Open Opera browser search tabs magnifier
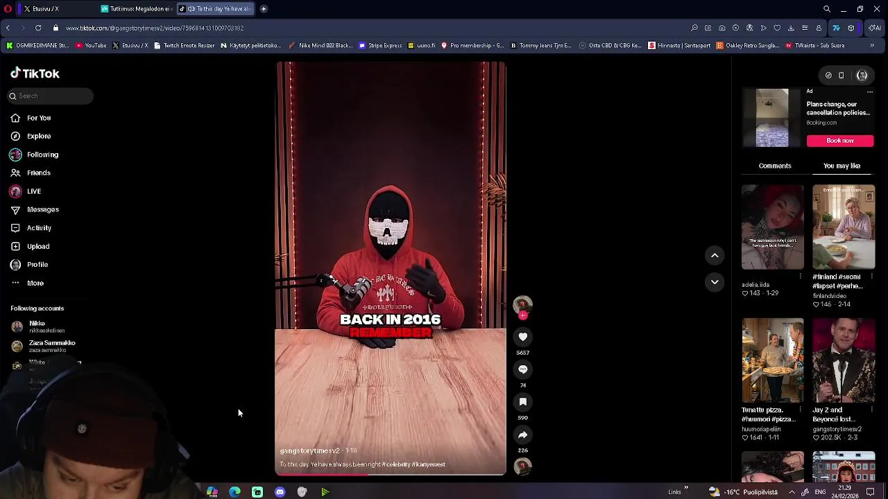The image size is (888, 499). 827,9
